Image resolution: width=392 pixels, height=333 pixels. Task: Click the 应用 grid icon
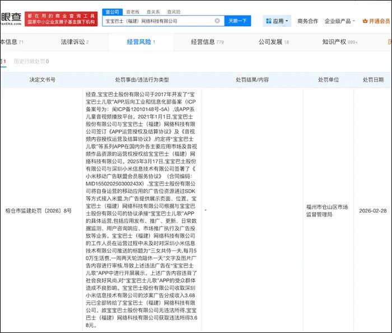268,21
